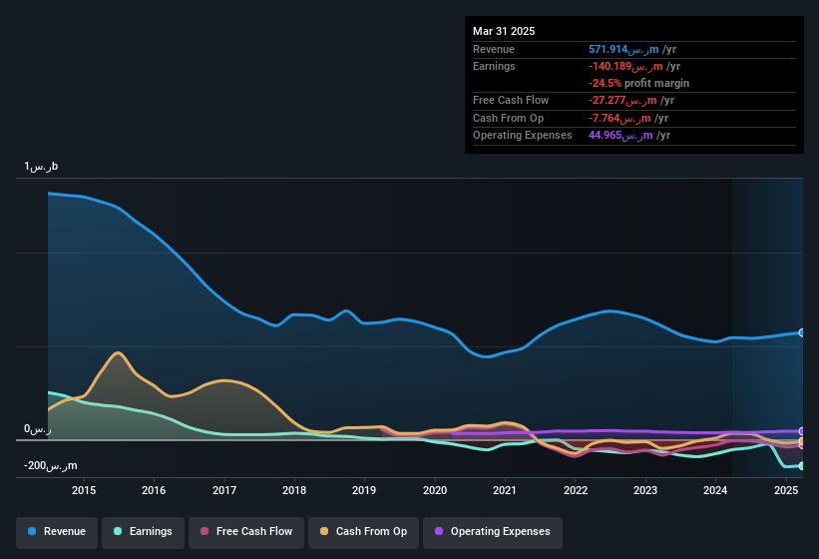The width and height of the screenshot is (819, 559).
Task: Click the Earnings row label in tooltip
Action: [x=494, y=66]
